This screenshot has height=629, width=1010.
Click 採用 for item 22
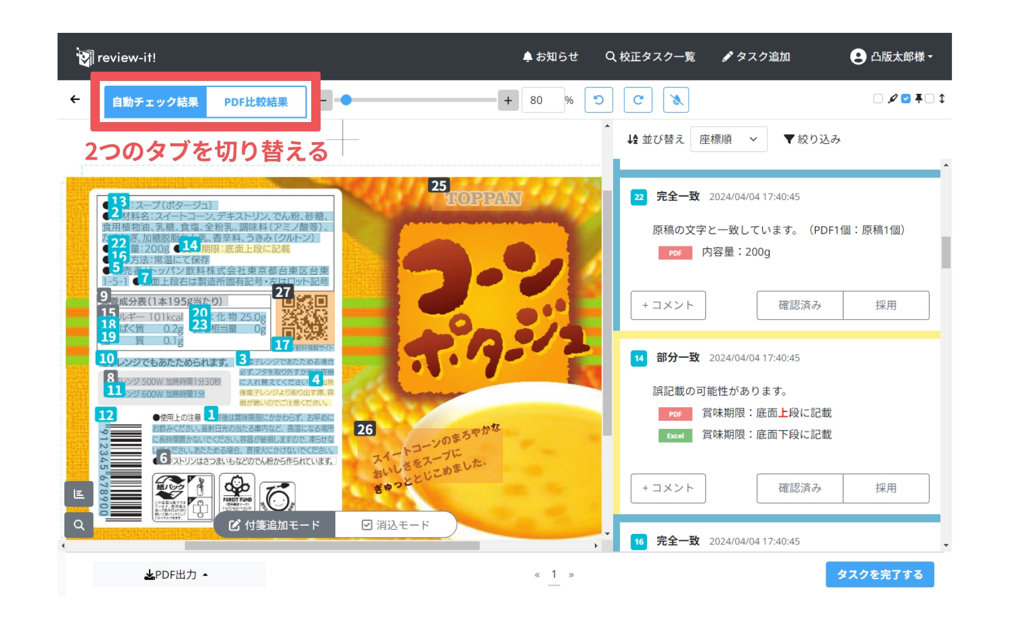tap(886, 305)
